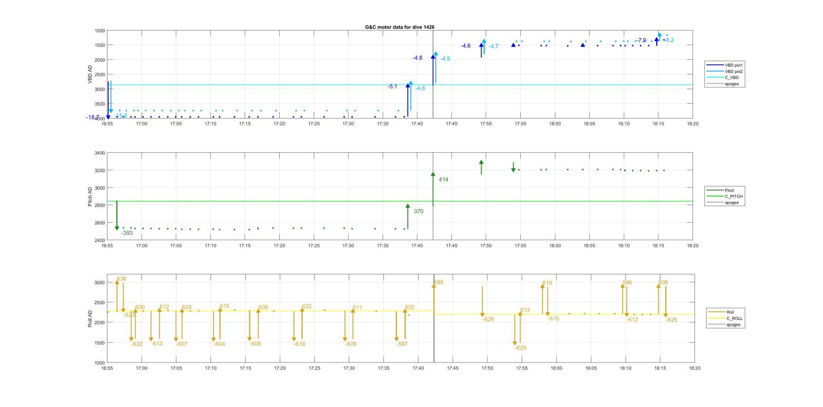Click the '-625' roll data label

671,319
